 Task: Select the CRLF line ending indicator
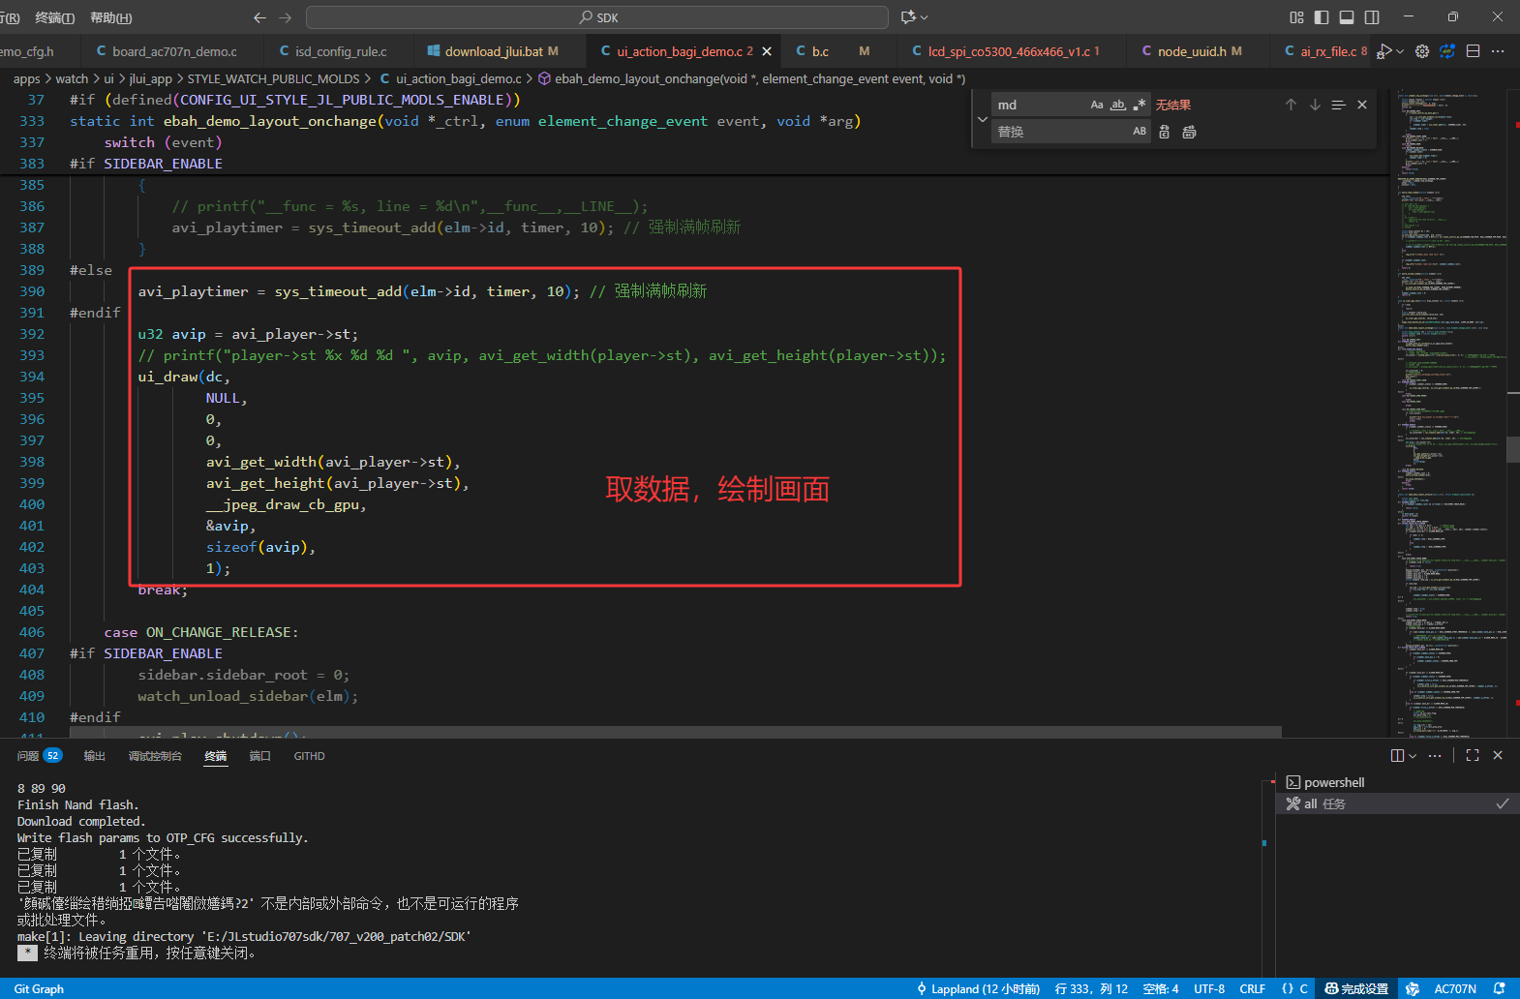[x=1252, y=988]
